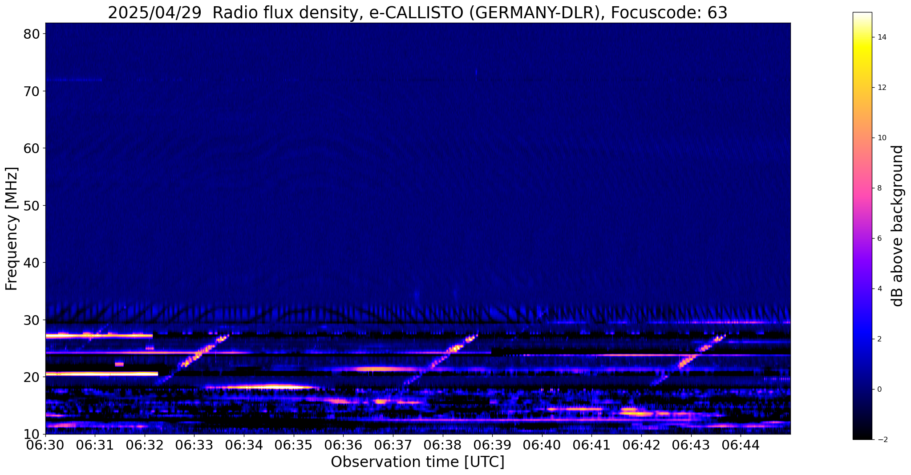Click the 06:36 time tick label
This screenshot has width=911, height=475.
tap(343, 445)
